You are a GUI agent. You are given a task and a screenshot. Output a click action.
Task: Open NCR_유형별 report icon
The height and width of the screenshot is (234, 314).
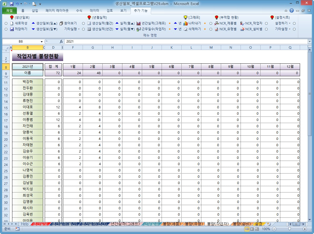coord(216,29)
